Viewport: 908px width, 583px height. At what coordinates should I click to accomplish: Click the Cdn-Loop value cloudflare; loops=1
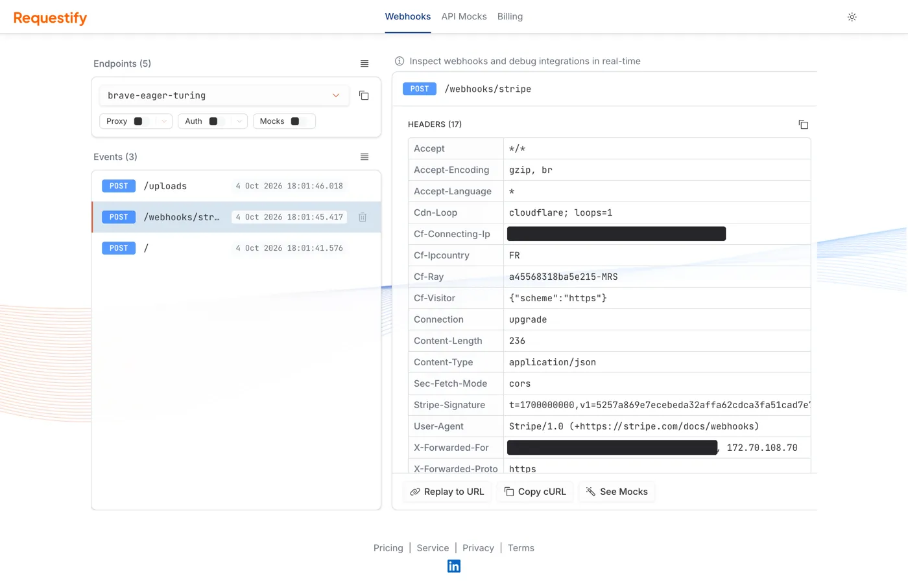[x=560, y=212]
